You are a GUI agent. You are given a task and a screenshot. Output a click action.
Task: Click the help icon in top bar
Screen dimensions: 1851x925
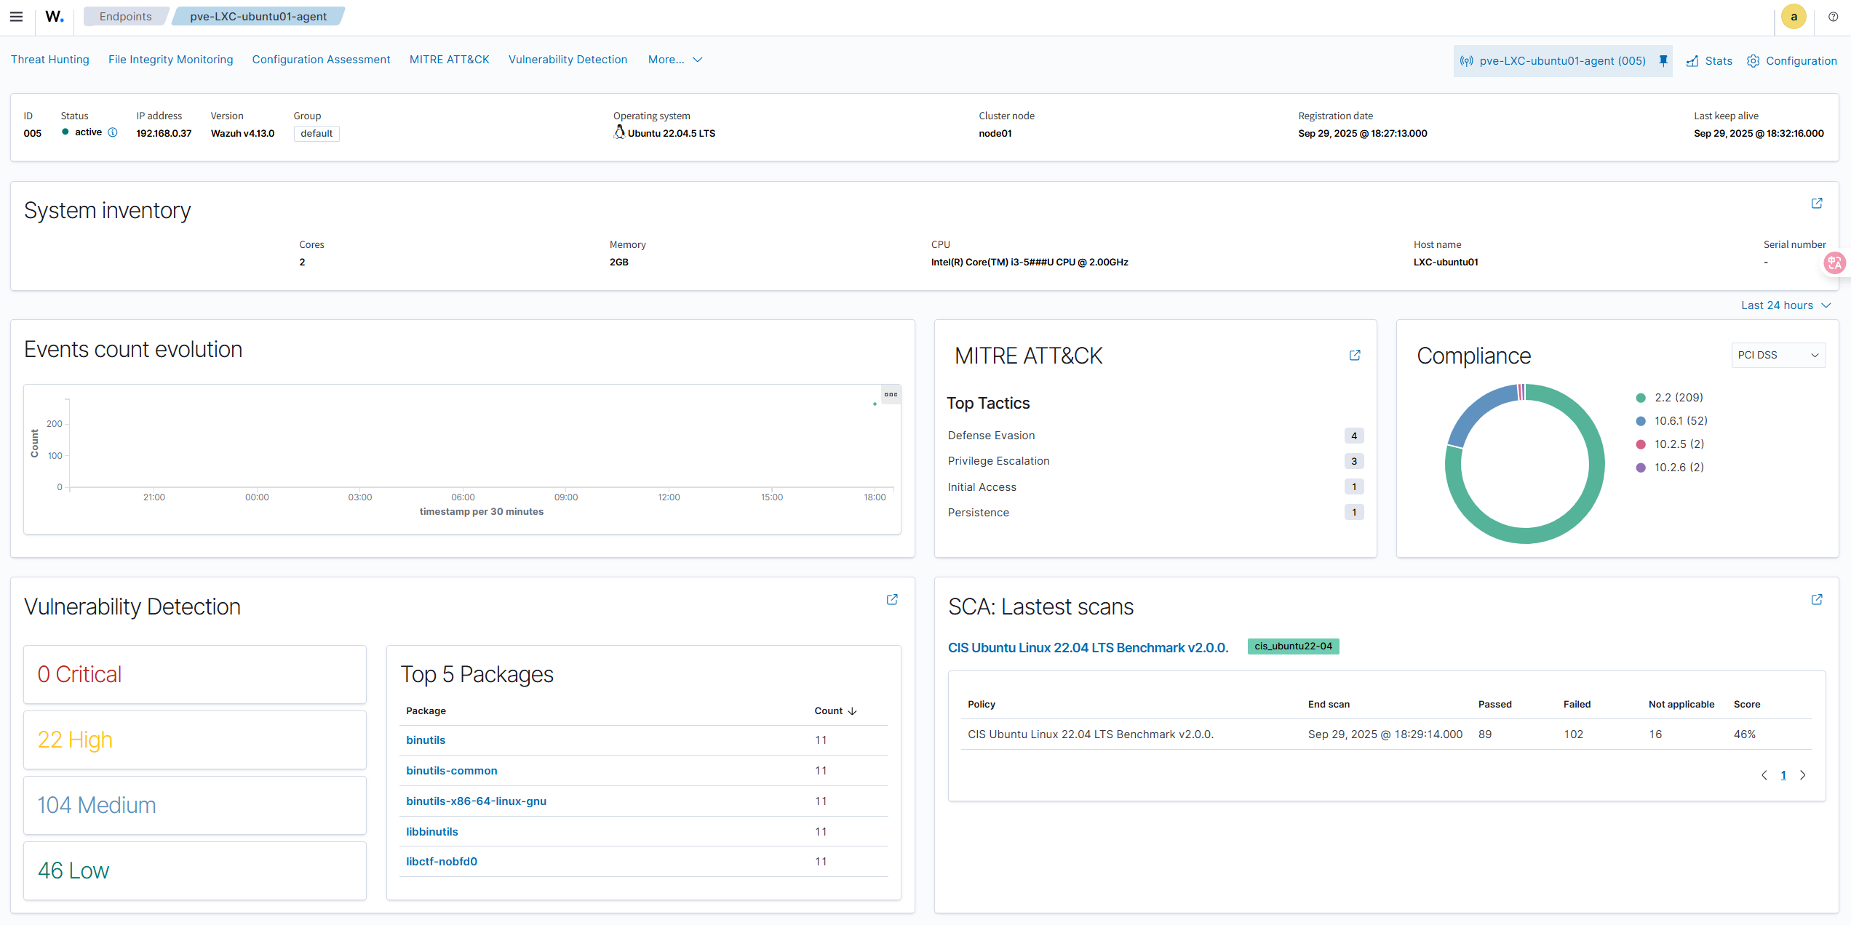(x=1833, y=17)
